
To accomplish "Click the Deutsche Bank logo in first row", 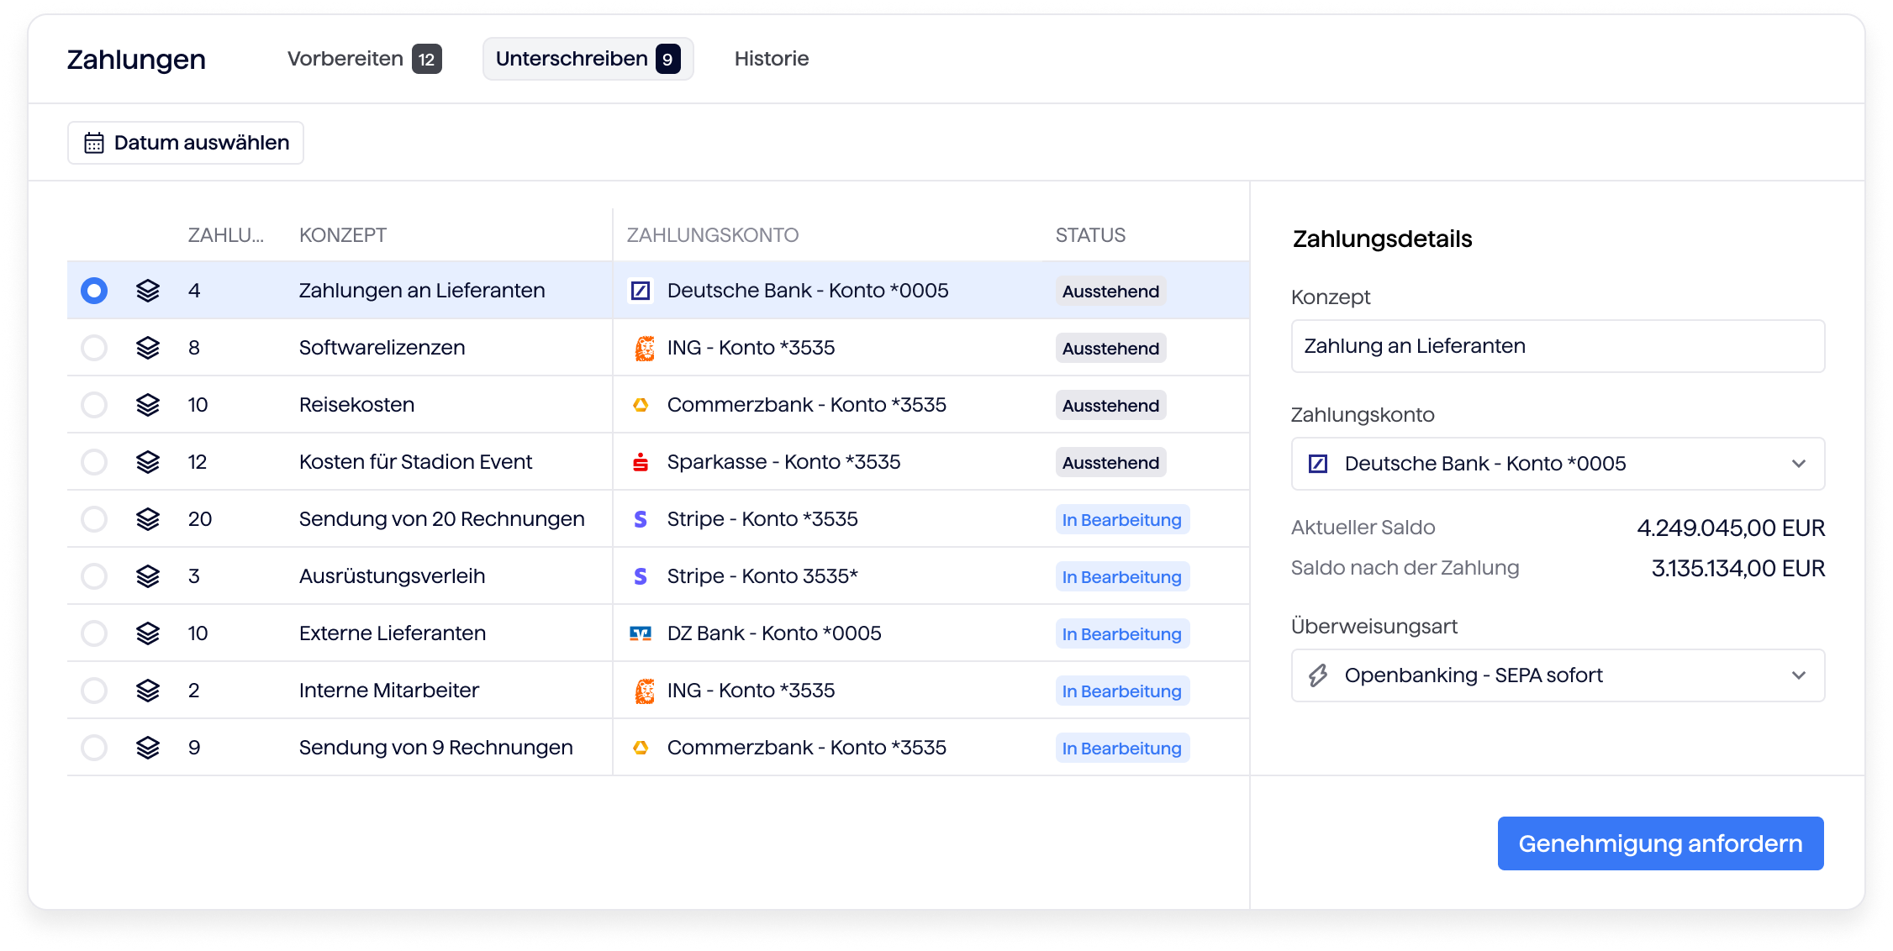I will point(641,291).
